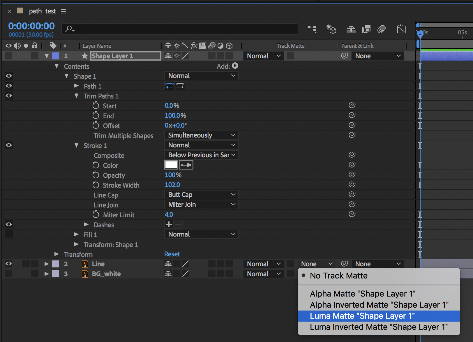Toggle the Draft 3D icon

coord(331,29)
